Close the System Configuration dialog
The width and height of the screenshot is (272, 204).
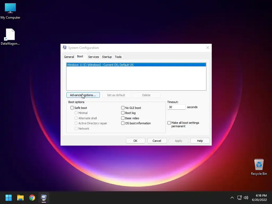(x=208, y=48)
